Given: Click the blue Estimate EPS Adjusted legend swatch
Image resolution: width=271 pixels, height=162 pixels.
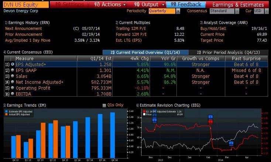Looking at the screenshot, I should coord(6,111).
